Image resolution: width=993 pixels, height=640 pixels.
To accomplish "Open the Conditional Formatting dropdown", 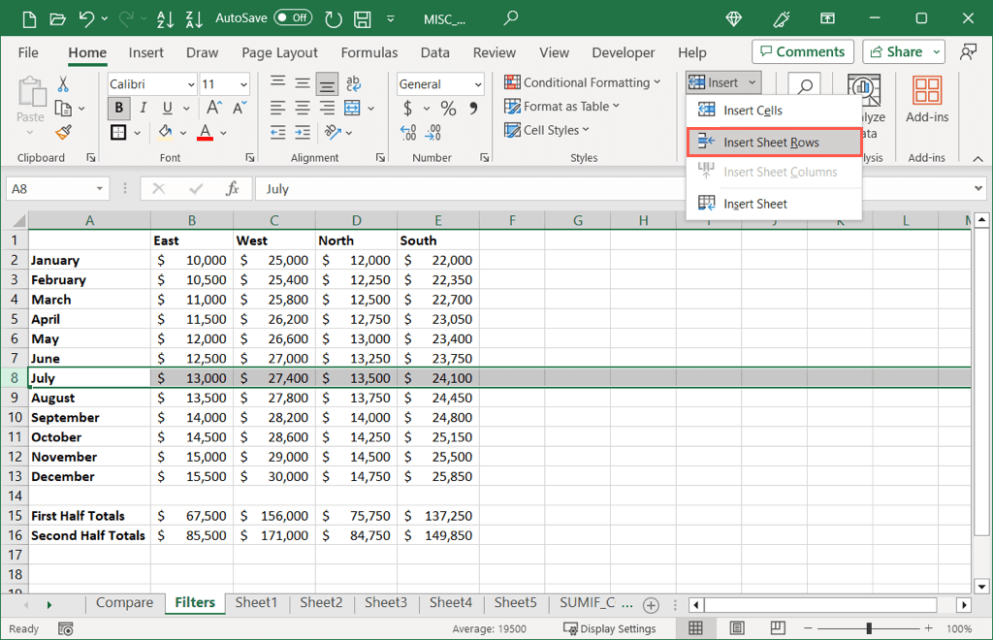I will (x=582, y=82).
